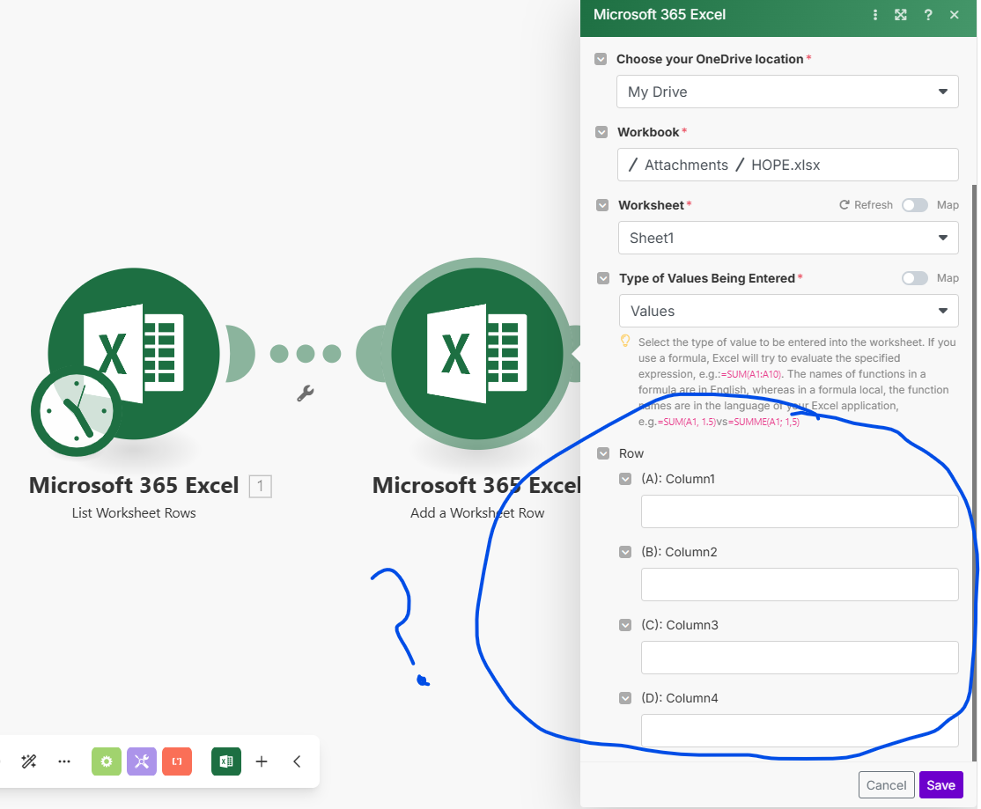The width and height of the screenshot is (981, 809).
Task: Toggle the (C): Column3 checkbox
Action: coord(625,625)
